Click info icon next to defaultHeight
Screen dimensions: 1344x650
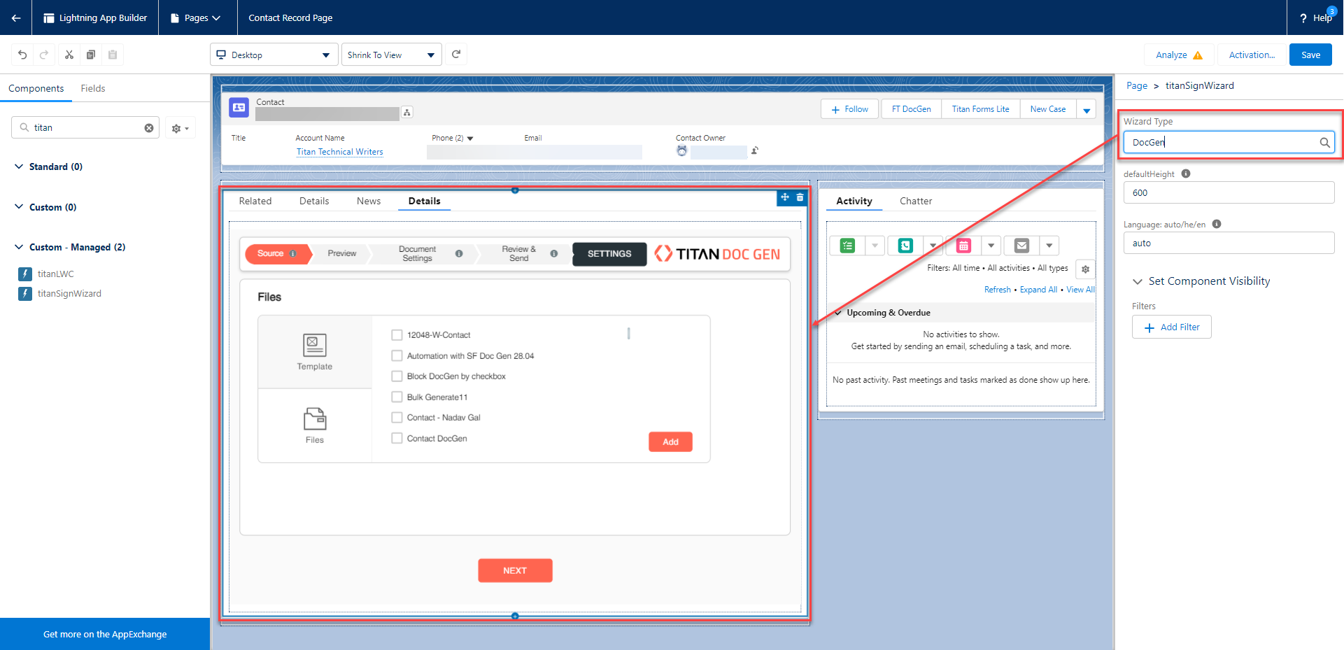point(1186,174)
